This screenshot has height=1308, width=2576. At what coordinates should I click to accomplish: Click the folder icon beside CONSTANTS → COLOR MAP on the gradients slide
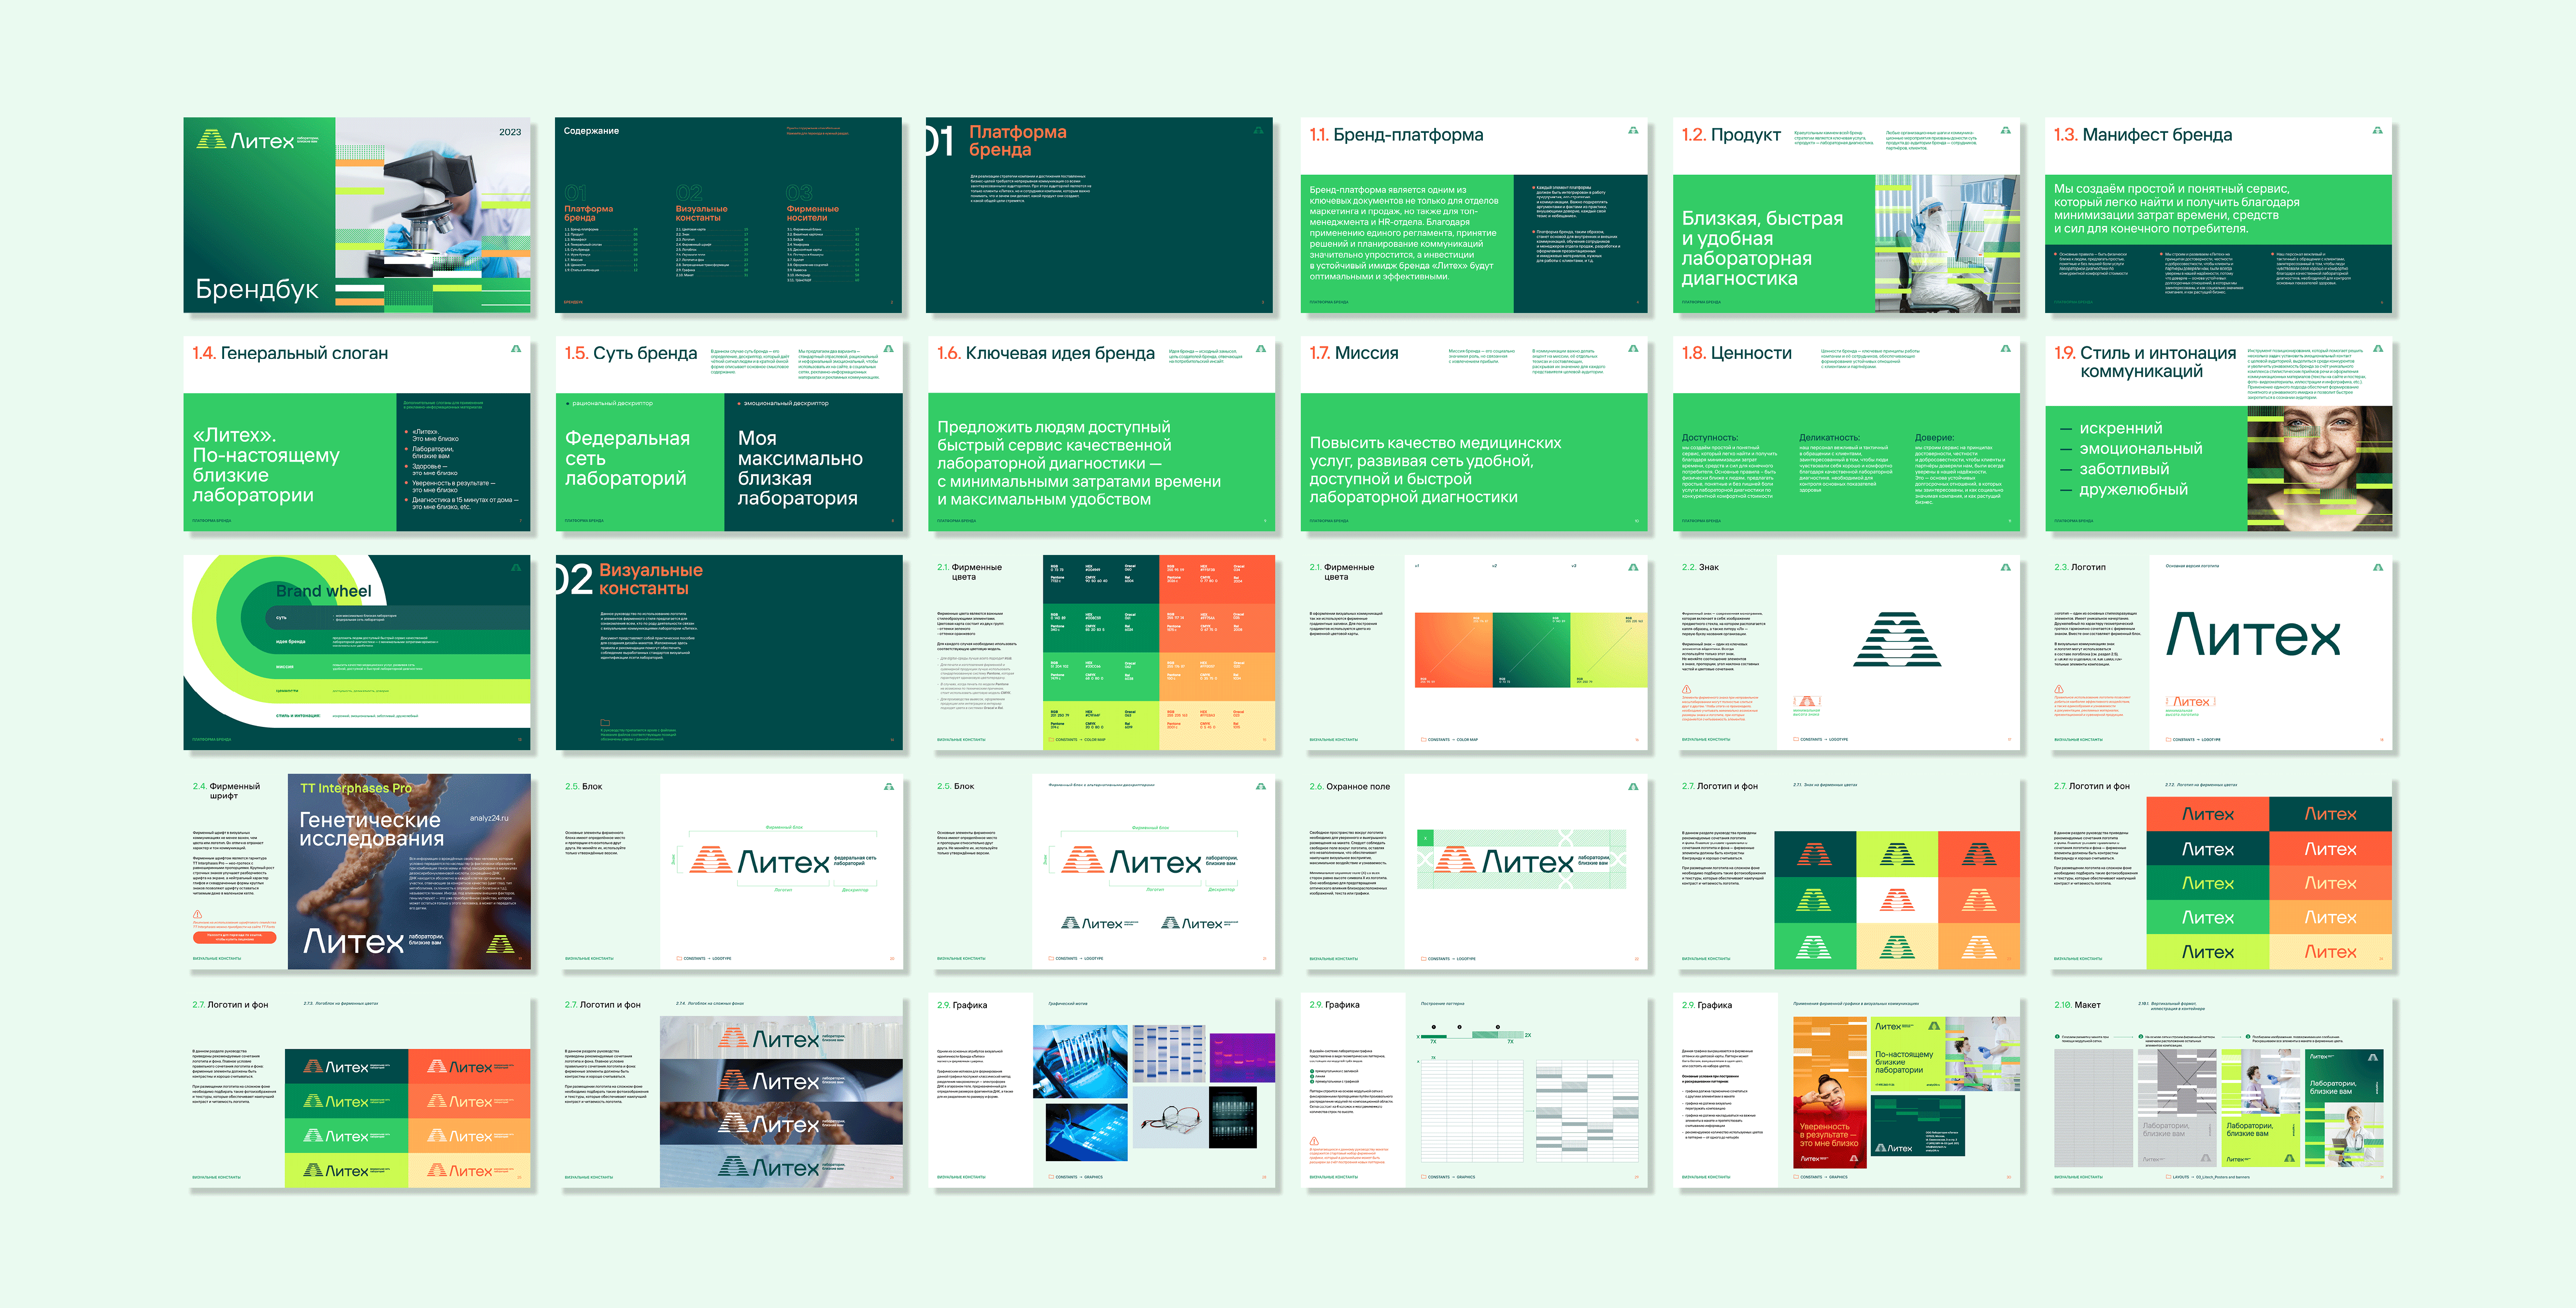(x=1423, y=740)
